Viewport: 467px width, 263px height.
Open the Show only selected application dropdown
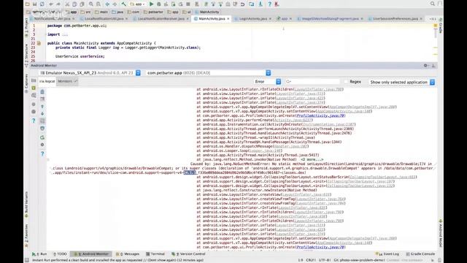pyautogui.click(x=402, y=82)
